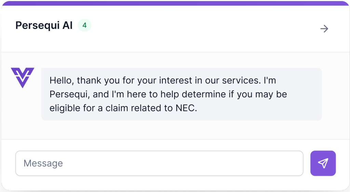Select the greeting message bubble
Screen dimensions: 350x192
(x=181, y=94)
